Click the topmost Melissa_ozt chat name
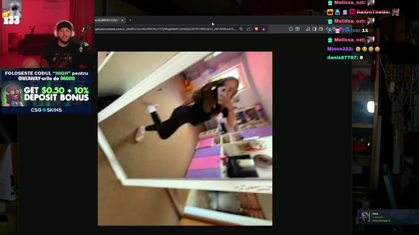 point(350,3)
